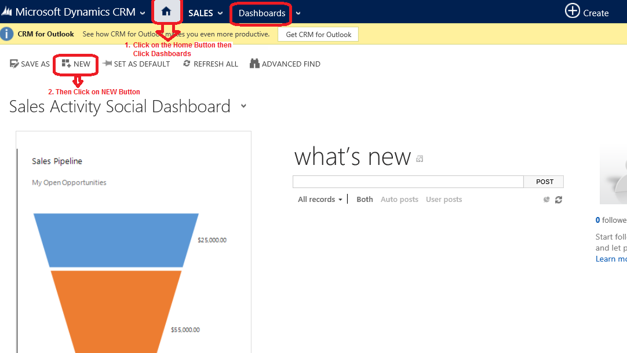Click the blue funnel segment for $25,000.00
Viewport: 627px width, 353px height.
(116, 240)
